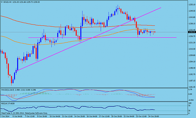Click the 1187.15 price axis label
196x118 pixels.
pyautogui.click(x=192, y=81)
